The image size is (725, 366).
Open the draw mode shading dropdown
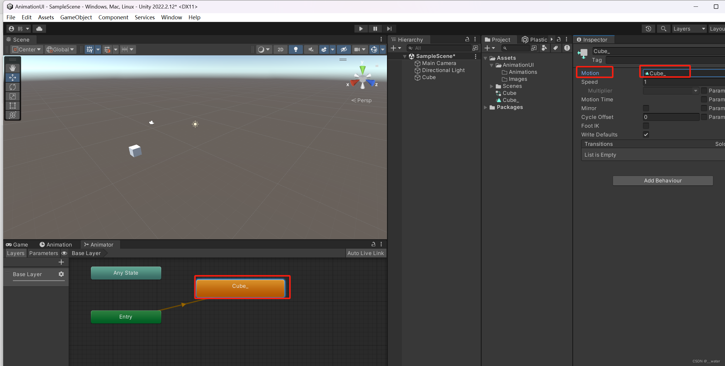(x=264, y=49)
